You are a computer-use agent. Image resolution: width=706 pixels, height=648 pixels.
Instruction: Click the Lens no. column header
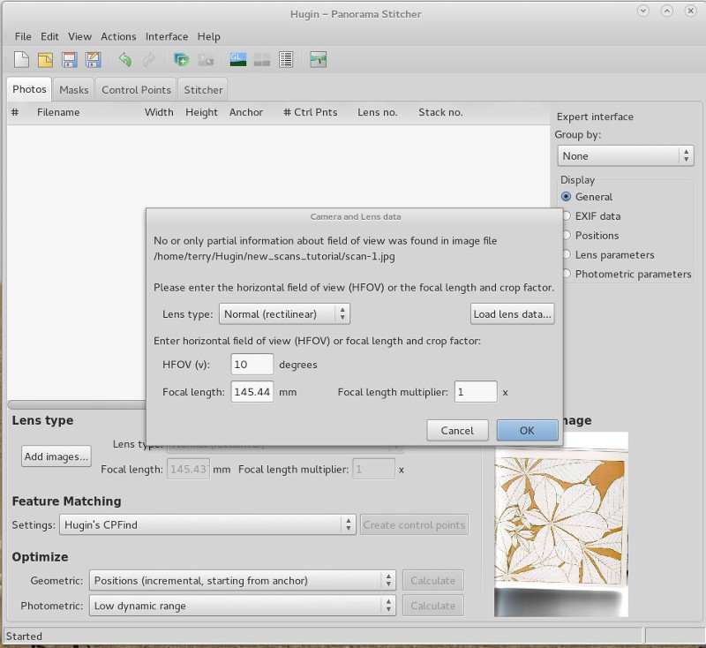coord(378,112)
